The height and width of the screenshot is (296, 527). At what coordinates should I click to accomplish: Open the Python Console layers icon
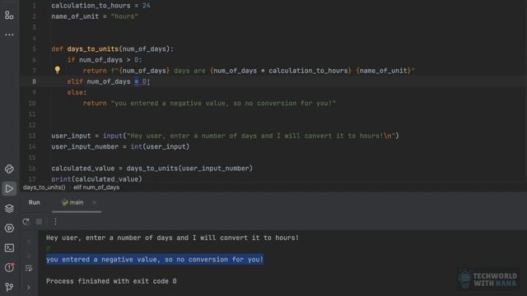(9, 208)
